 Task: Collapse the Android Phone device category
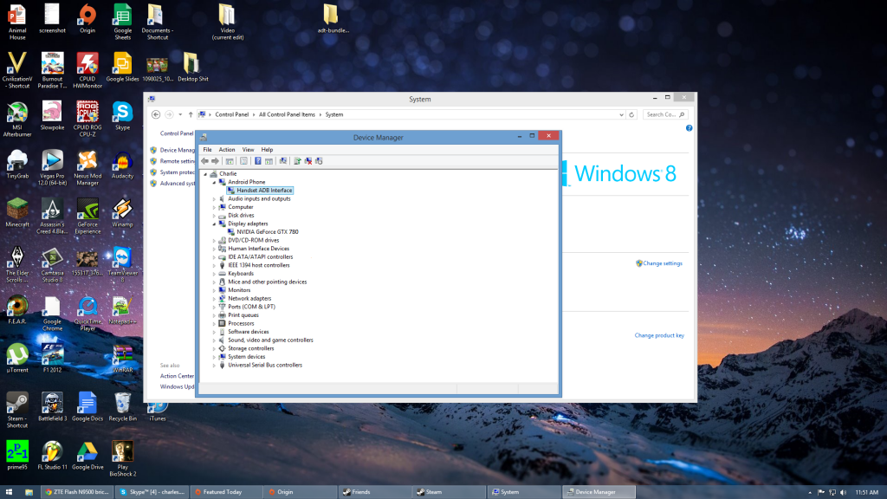point(212,182)
